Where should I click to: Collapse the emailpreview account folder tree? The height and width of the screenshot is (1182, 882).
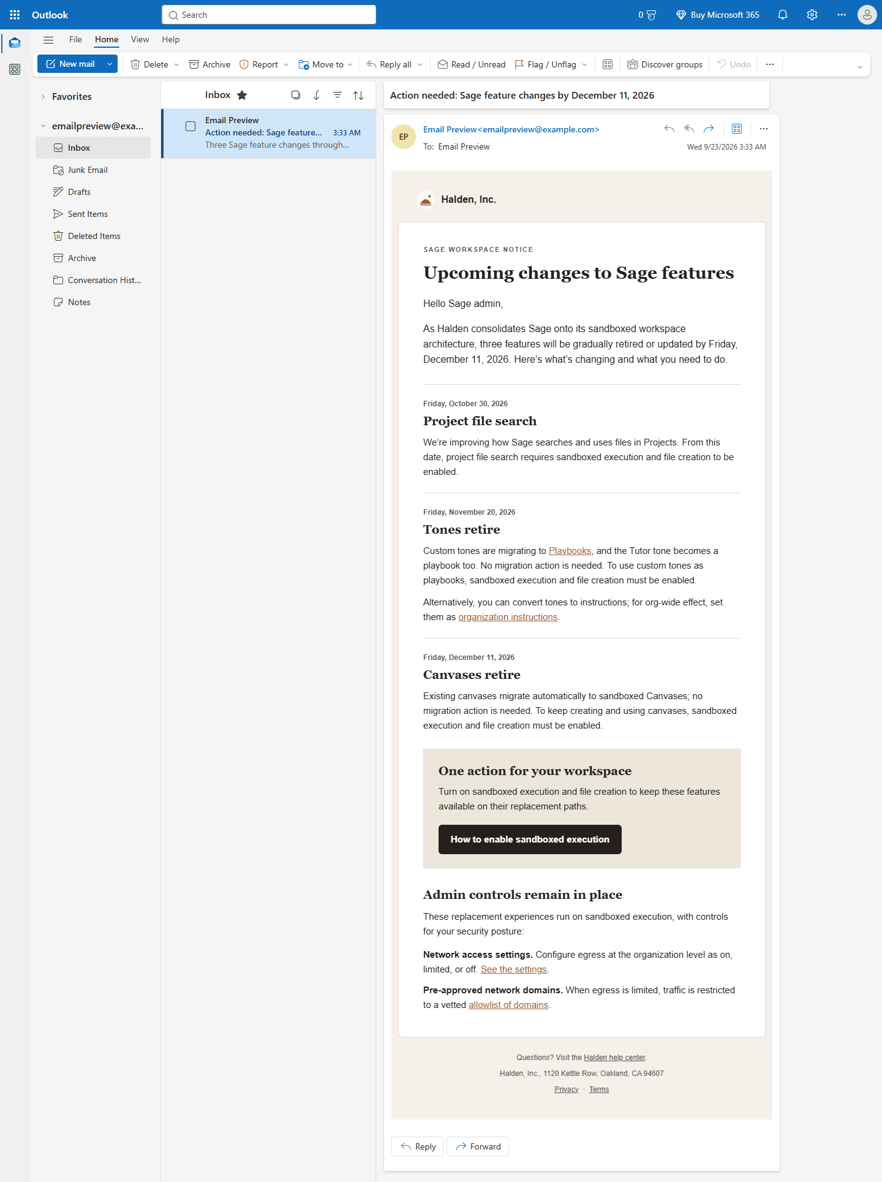[x=43, y=126]
